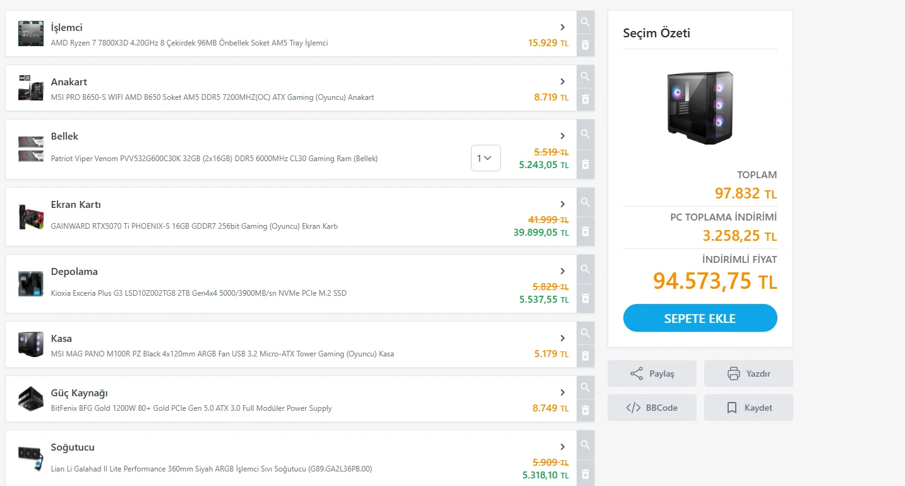Open the Bellek quantity dropdown
Viewport: 905px width, 486px height.
click(486, 158)
